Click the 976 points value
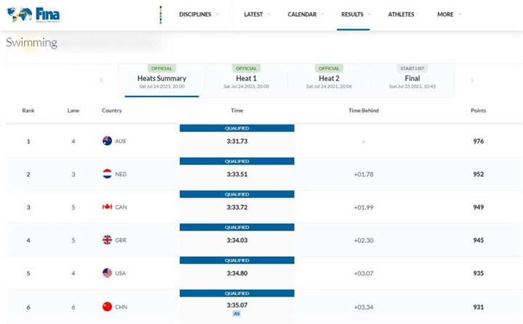Screen dimensions: 523x324 pos(478,141)
